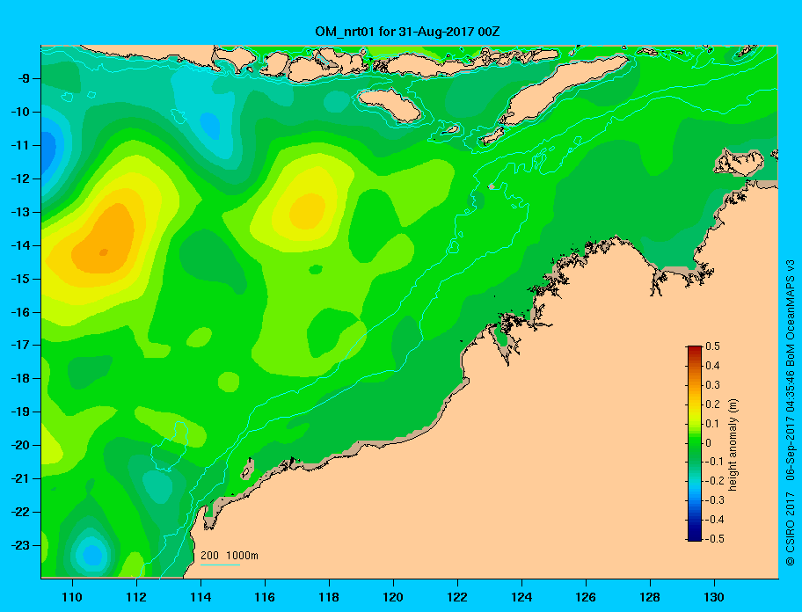
Task: Click colorbar tick value "-0.3"
Action: pyautogui.click(x=715, y=500)
